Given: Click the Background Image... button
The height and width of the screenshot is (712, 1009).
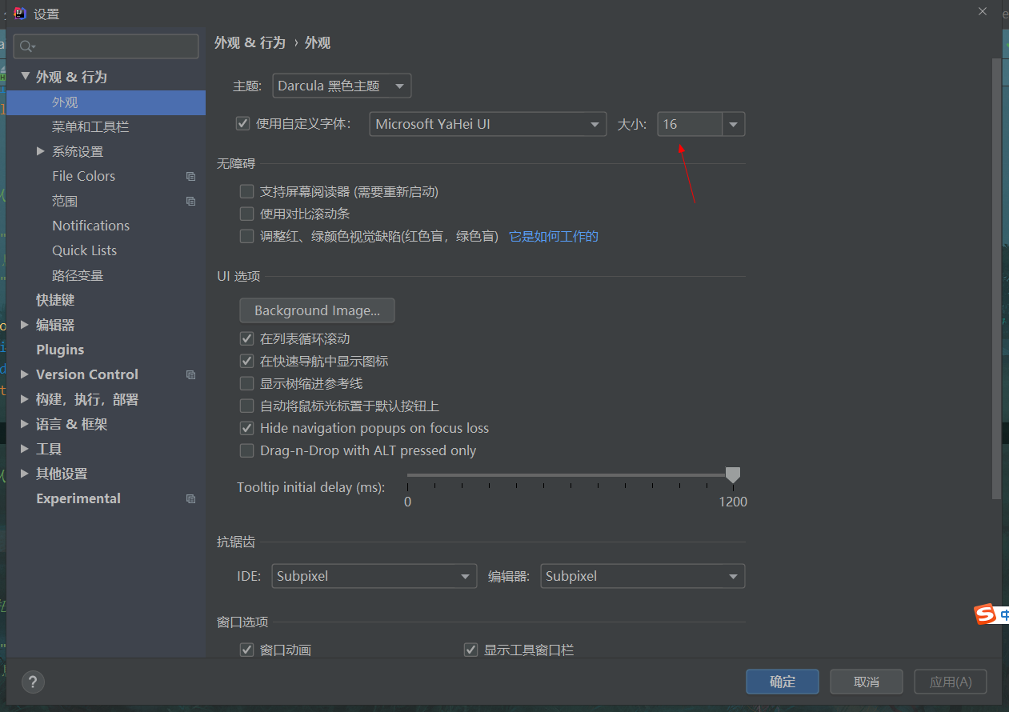Looking at the screenshot, I should [317, 310].
